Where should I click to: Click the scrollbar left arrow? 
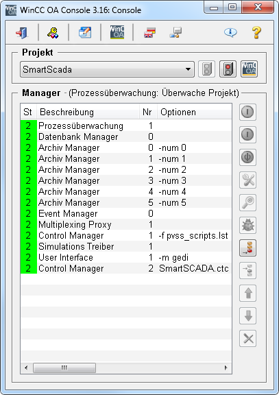pos(26,368)
